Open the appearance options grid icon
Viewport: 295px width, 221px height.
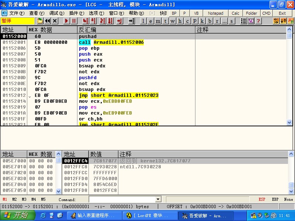click(x=251, y=21)
